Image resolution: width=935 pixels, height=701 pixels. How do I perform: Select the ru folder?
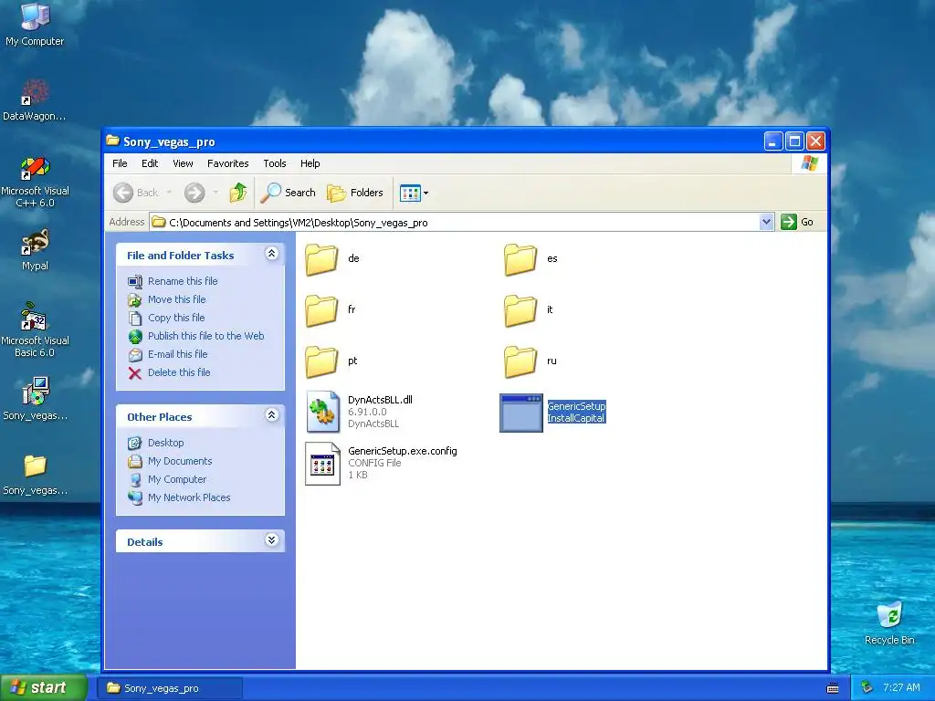(x=520, y=361)
